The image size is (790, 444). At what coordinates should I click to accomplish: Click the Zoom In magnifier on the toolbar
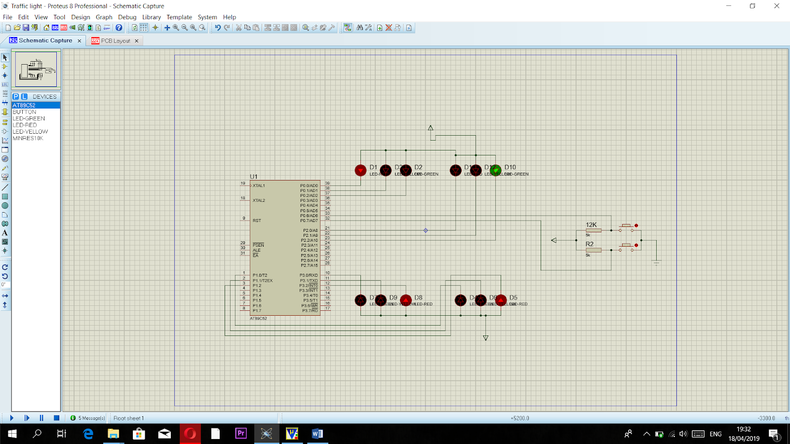coord(176,28)
